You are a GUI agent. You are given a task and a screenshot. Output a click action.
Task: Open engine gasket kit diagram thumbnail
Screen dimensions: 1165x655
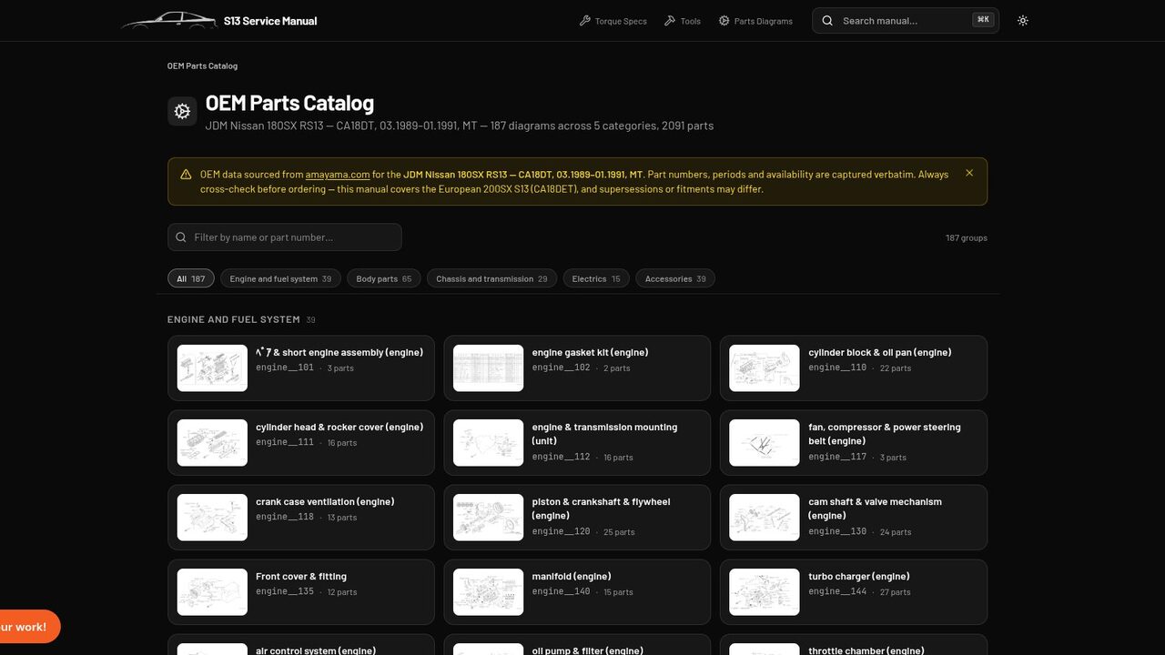[489, 368]
